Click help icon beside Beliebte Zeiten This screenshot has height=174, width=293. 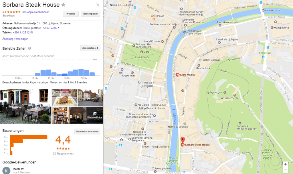29,48
